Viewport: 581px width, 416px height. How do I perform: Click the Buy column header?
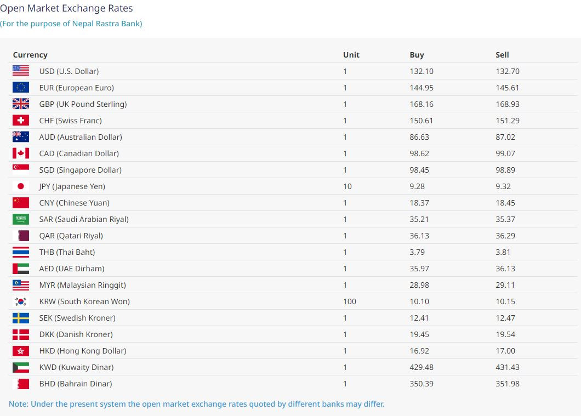[x=417, y=55]
